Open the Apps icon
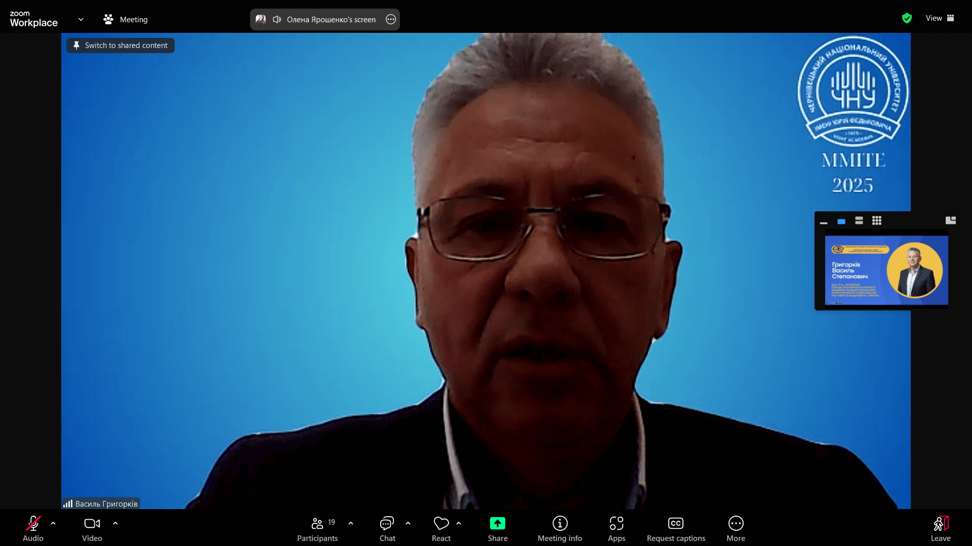This screenshot has height=546, width=972. tap(617, 523)
